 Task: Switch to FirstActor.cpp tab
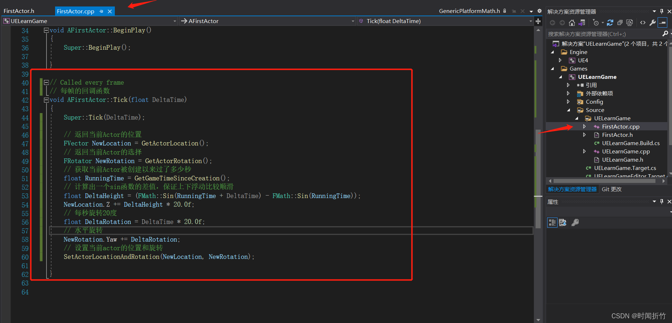click(x=76, y=12)
